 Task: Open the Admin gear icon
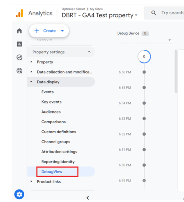(x=19, y=194)
